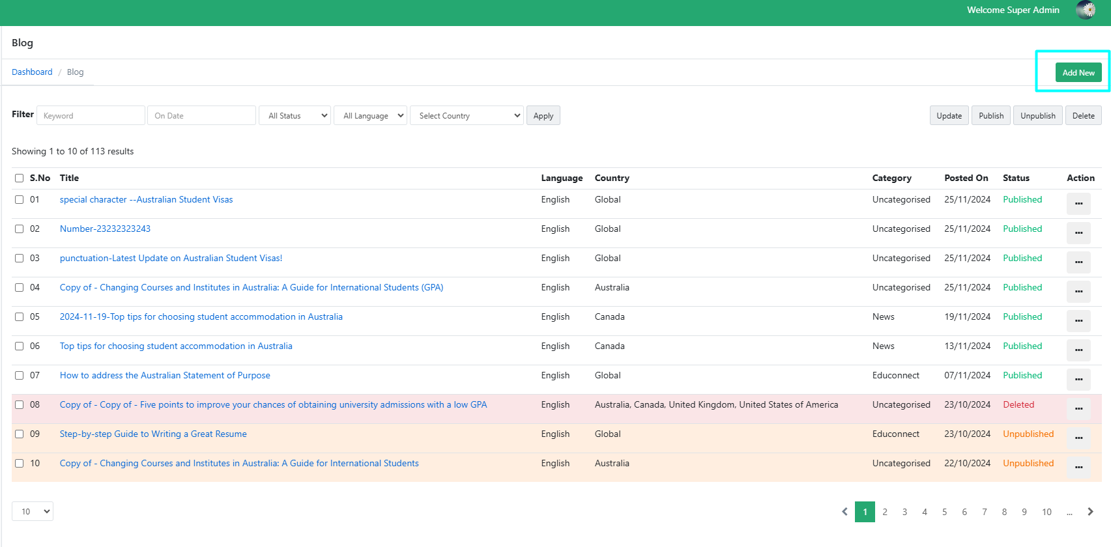The image size is (1111, 547).
Task: Open the Select Country dropdown
Action: point(467,116)
